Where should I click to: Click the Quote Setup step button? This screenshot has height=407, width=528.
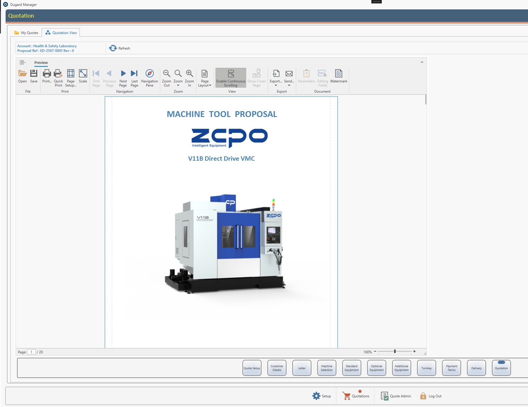[x=252, y=368]
